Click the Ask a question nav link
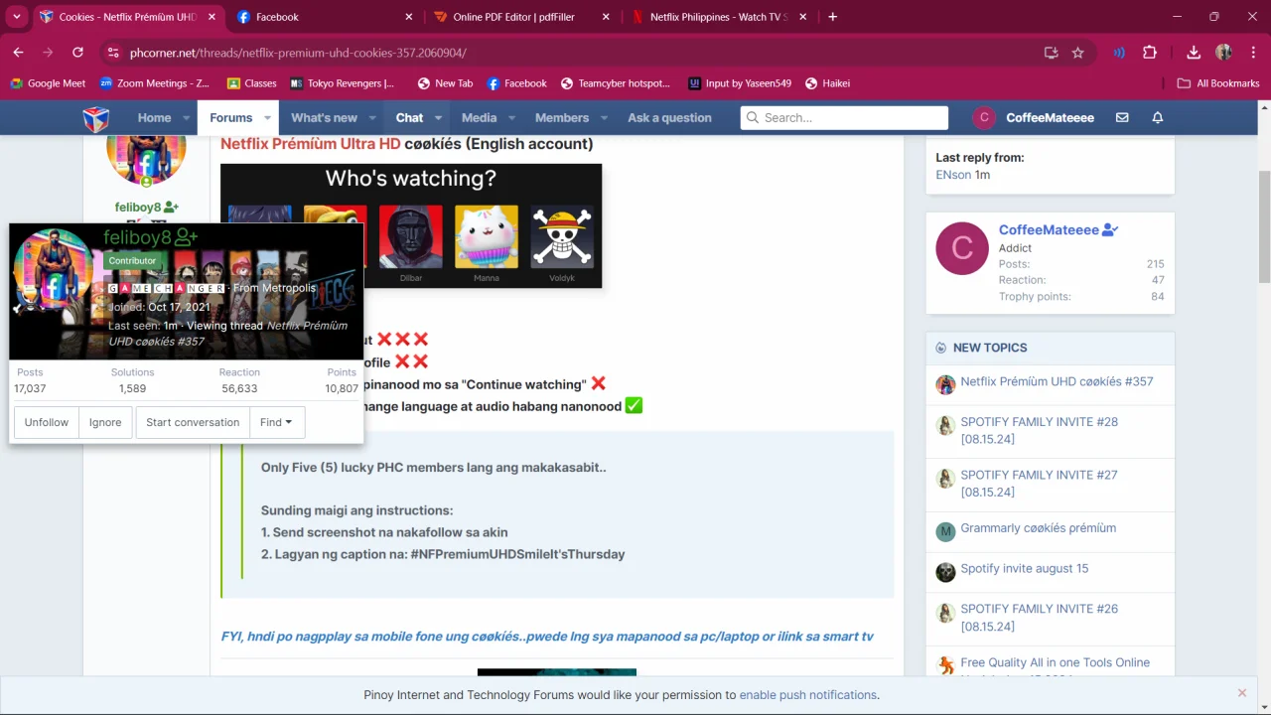Image resolution: width=1271 pixels, height=715 pixels. 669,118
